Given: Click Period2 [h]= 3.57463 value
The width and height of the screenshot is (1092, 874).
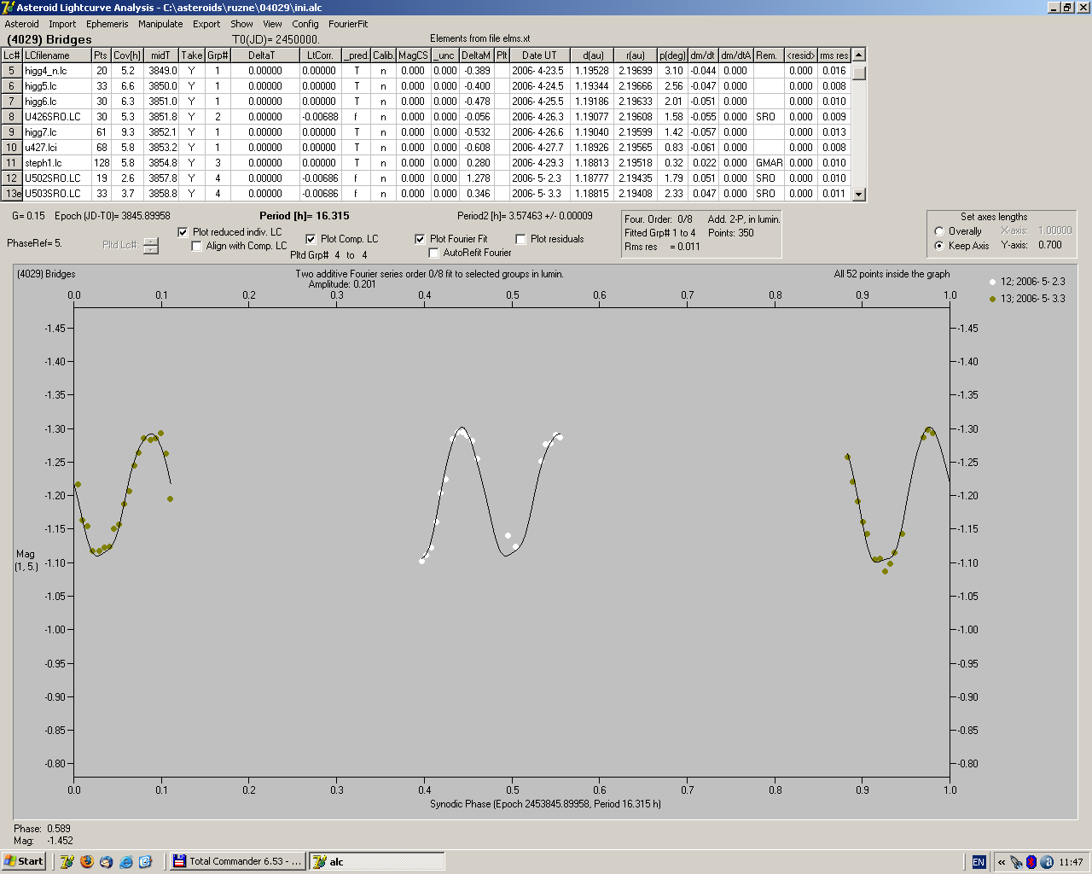Looking at the screenshot, I should 525,216.
